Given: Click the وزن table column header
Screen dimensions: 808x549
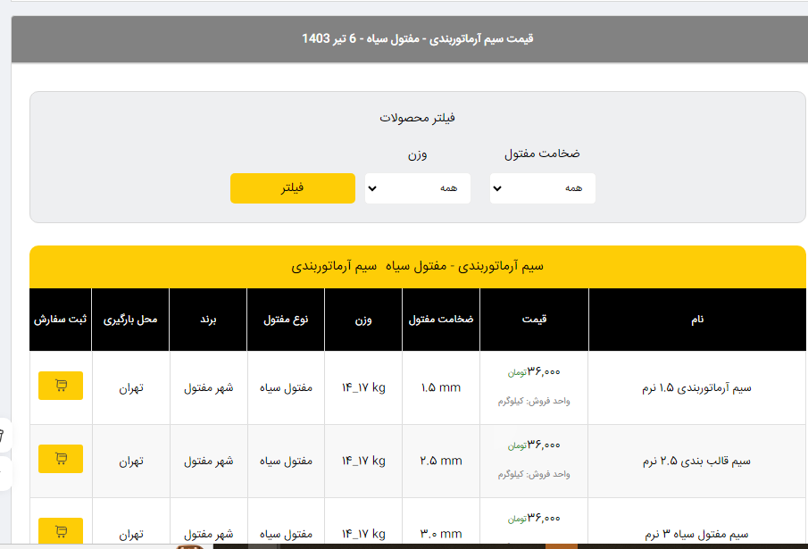Looking at the screenshot, I should (363, 319).
